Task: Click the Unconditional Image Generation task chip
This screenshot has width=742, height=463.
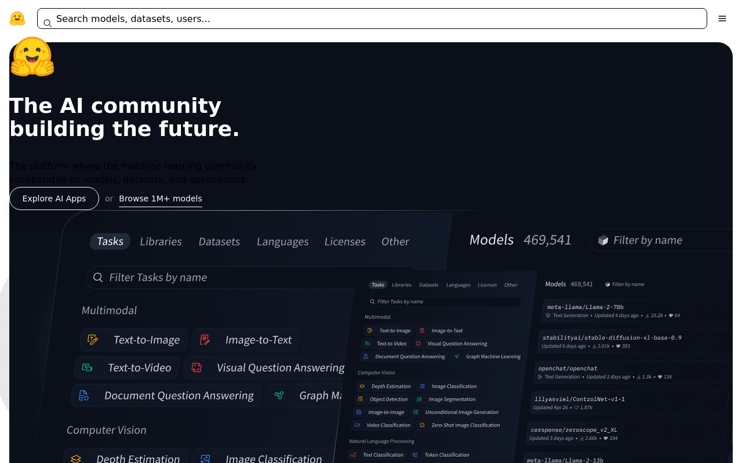Action: 456,412
